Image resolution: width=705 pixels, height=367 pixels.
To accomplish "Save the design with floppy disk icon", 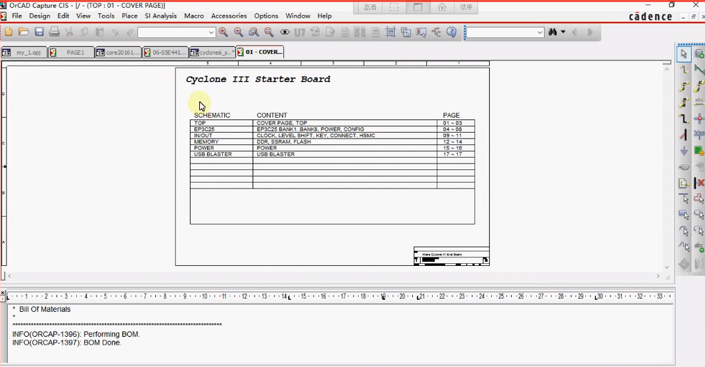I will pyautogui.click(x=39, y=32).
